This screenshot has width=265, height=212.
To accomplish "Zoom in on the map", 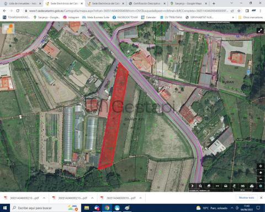I will tap(261, 173).
